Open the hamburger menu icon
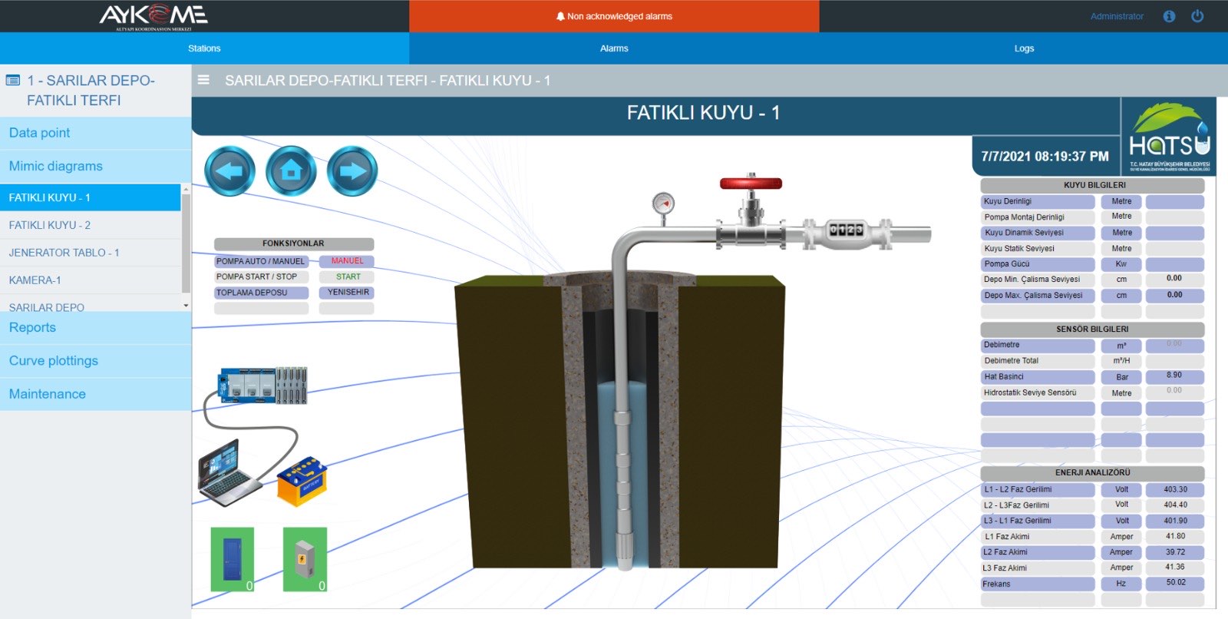The width and height of the screenshot is (1228, 619). tap(203, 80)
